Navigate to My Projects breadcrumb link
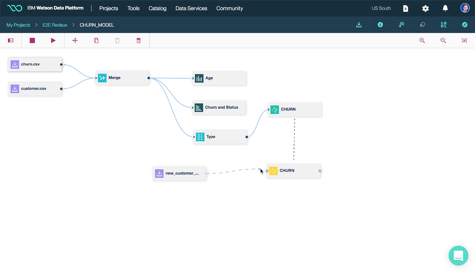475x272 pixels. (x=18, y=25)
